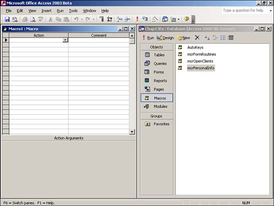Toggle the Macro Names column icon
274x206 pixels.
coord(102,19)
